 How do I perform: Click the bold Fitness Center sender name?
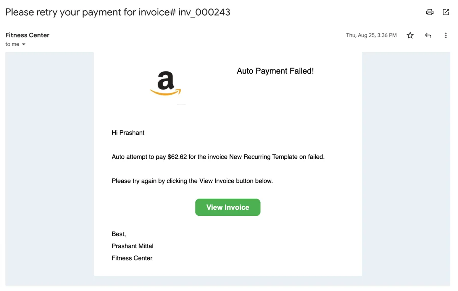click(x=27, y=35)
